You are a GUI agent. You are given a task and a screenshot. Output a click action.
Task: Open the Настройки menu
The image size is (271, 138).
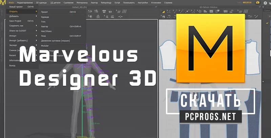[143, 3]
